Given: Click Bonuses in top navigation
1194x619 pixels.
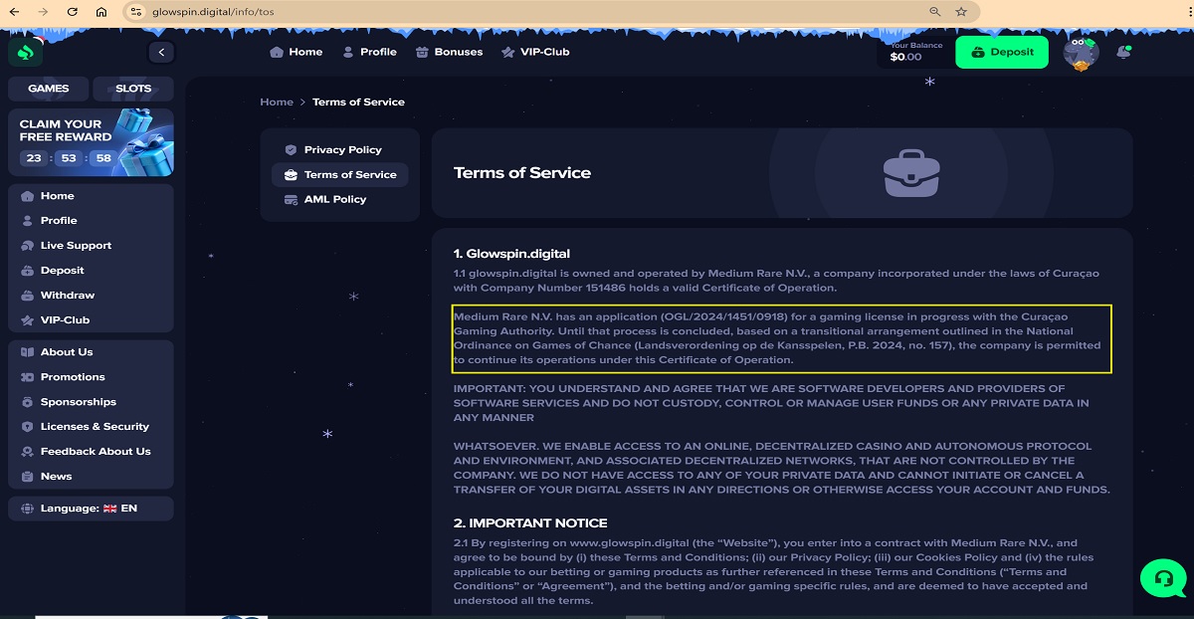Looking at the screenshot, I should (449, 52).
